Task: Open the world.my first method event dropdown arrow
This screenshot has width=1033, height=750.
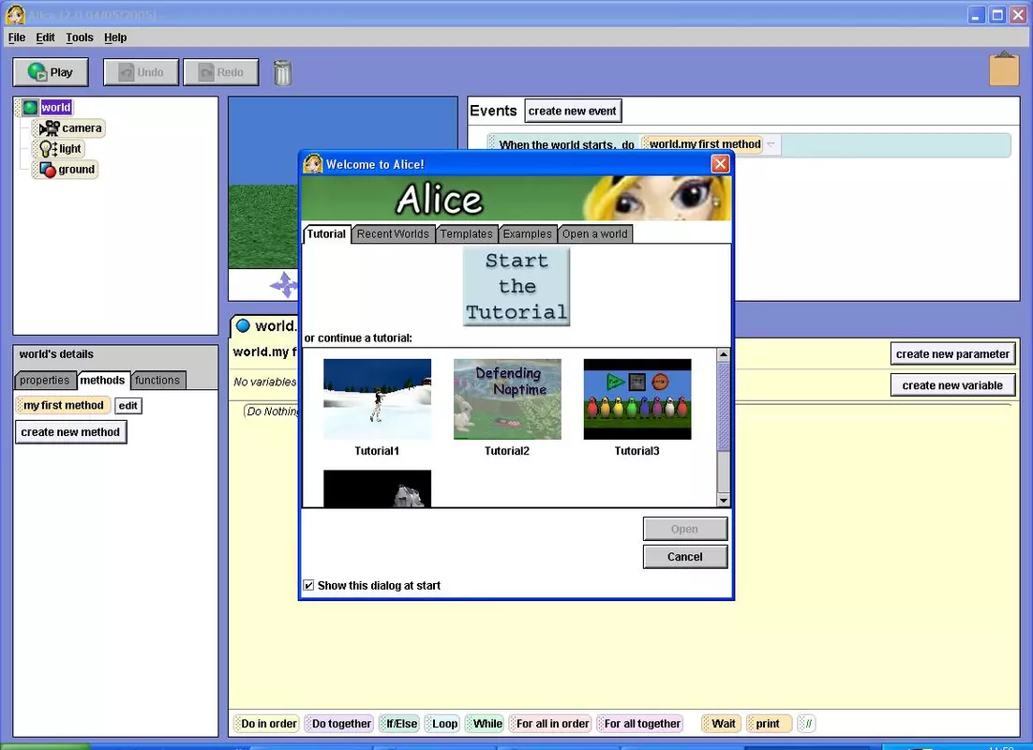Action: pos(771,144)
